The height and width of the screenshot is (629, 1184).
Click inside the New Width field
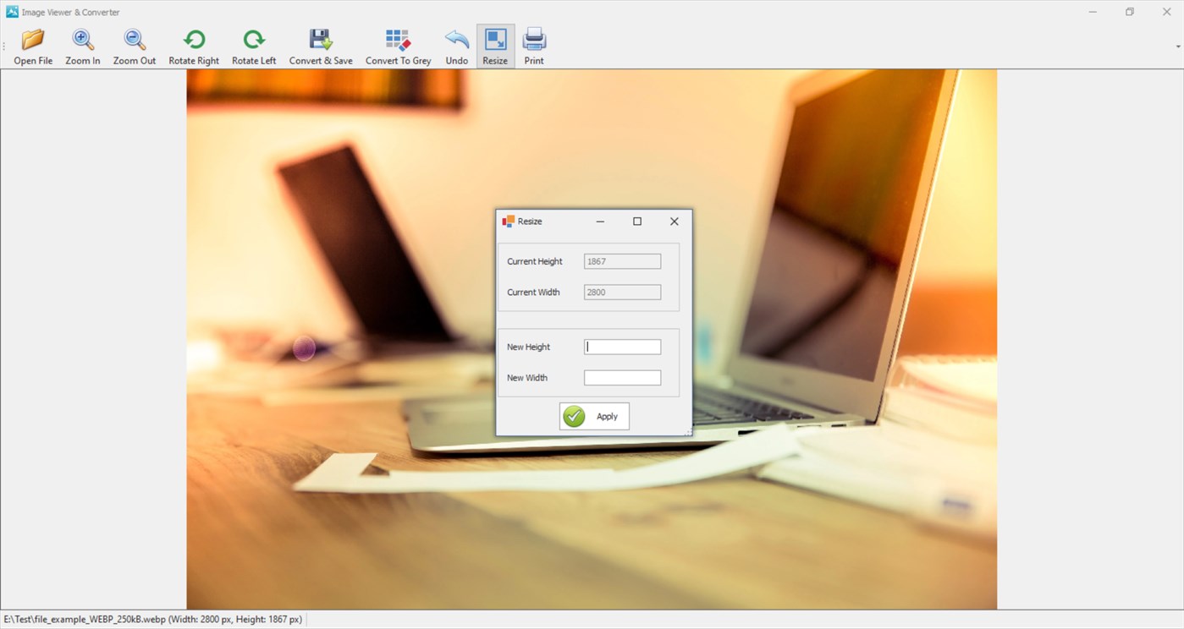tap(622, 377)
